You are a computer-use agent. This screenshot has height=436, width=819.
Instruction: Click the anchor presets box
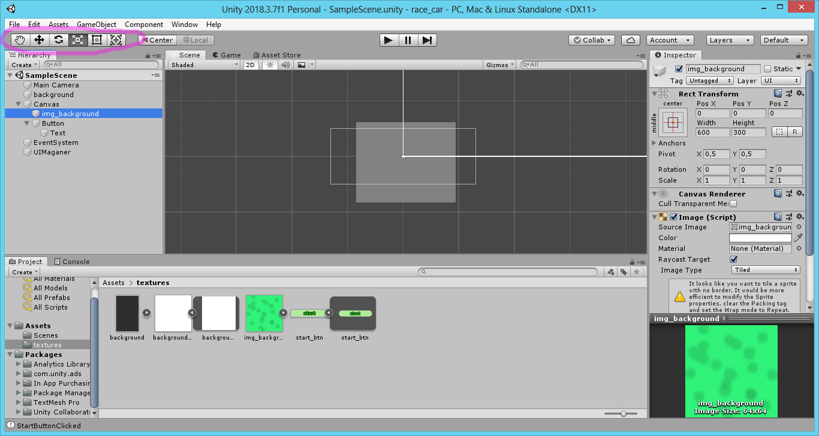(x=673, y=123)
